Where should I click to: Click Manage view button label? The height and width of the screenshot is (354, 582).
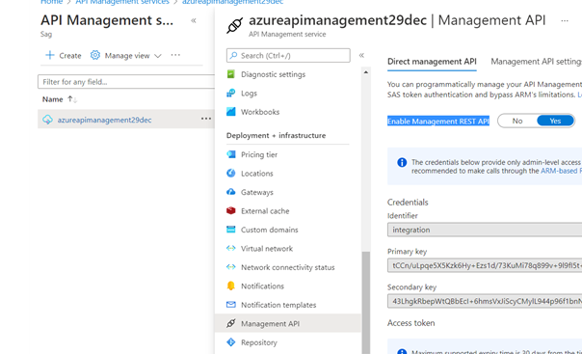tap(127, 55)
